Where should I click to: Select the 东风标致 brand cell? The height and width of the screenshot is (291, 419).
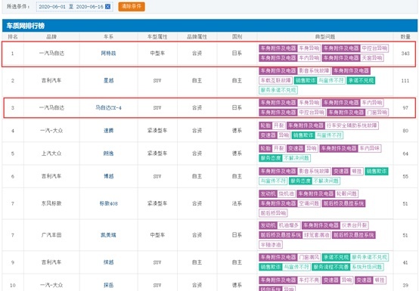point(51,203)
